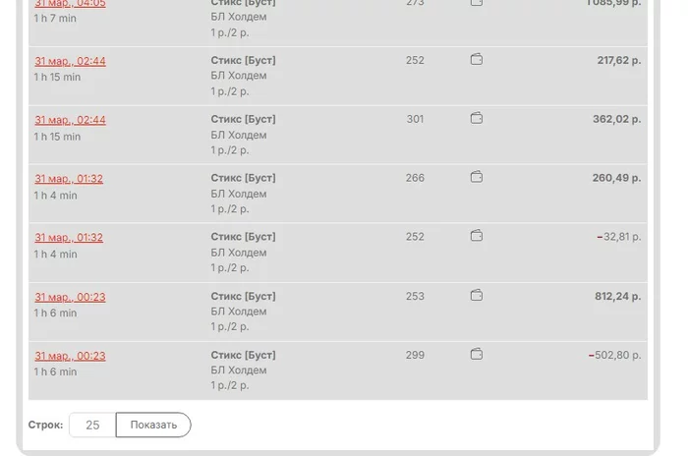Click wallet icon in the 1085,99 р. row
The height and width of the screenshot is (456, 688).
[477, 3]
